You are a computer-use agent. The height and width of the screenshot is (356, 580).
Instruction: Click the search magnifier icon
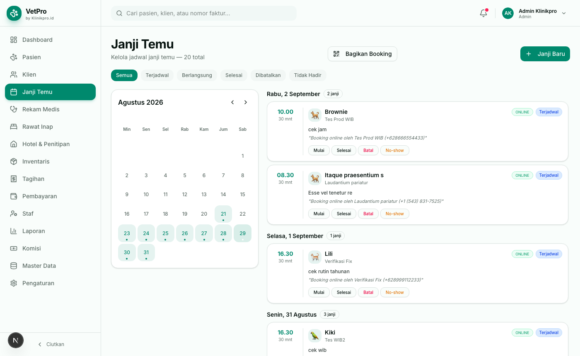coord(119,13)
